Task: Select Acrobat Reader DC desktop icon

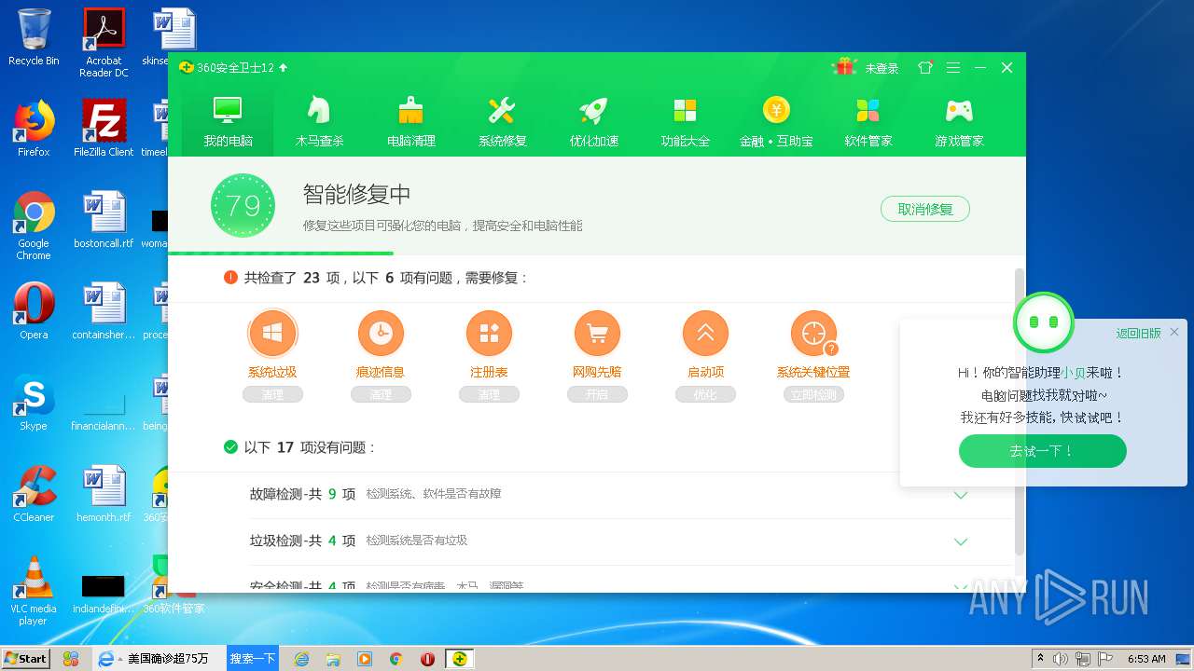Action: coord(104,43)
